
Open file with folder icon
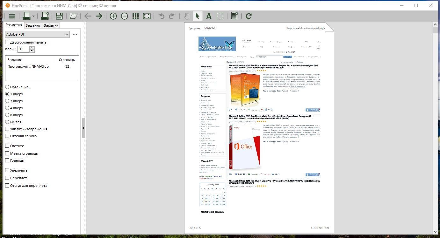pyautogui.click(x=73, y=16)
